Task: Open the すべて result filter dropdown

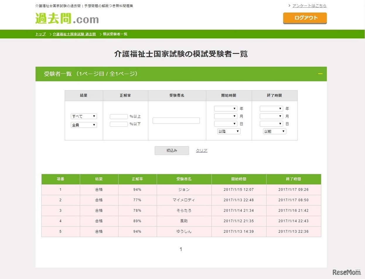Action: click(x=84, y=116)
